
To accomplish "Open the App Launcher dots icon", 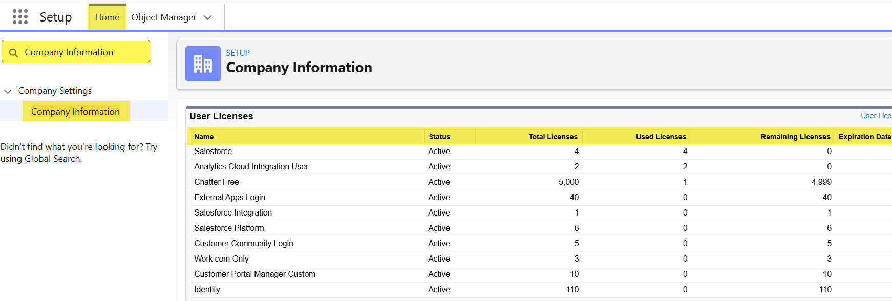I will 20,17.
